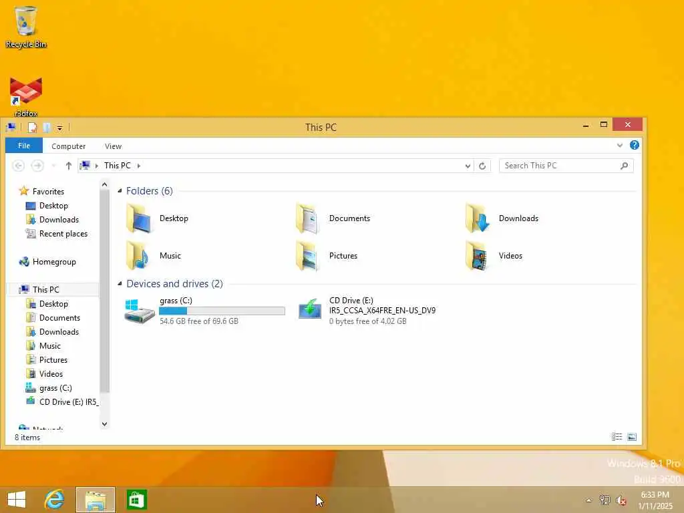Click the 8 items status text

[27, 437]
